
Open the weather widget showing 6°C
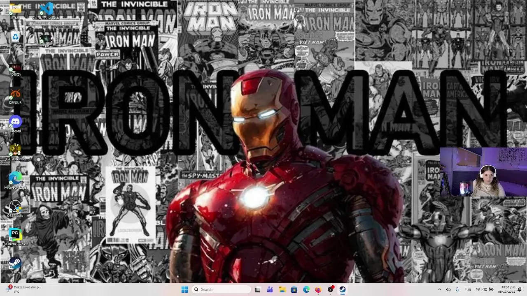click(x=23, y=289)
